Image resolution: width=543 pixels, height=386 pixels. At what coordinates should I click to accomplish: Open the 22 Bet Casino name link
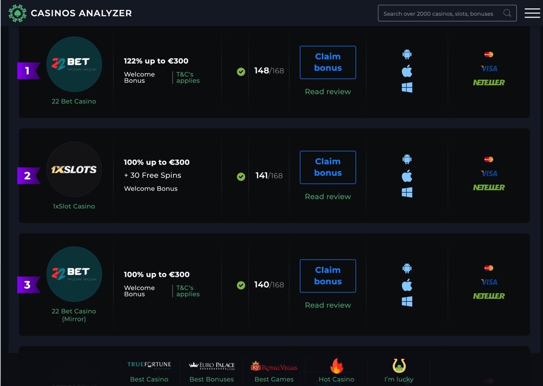click(x=74, y=101)
